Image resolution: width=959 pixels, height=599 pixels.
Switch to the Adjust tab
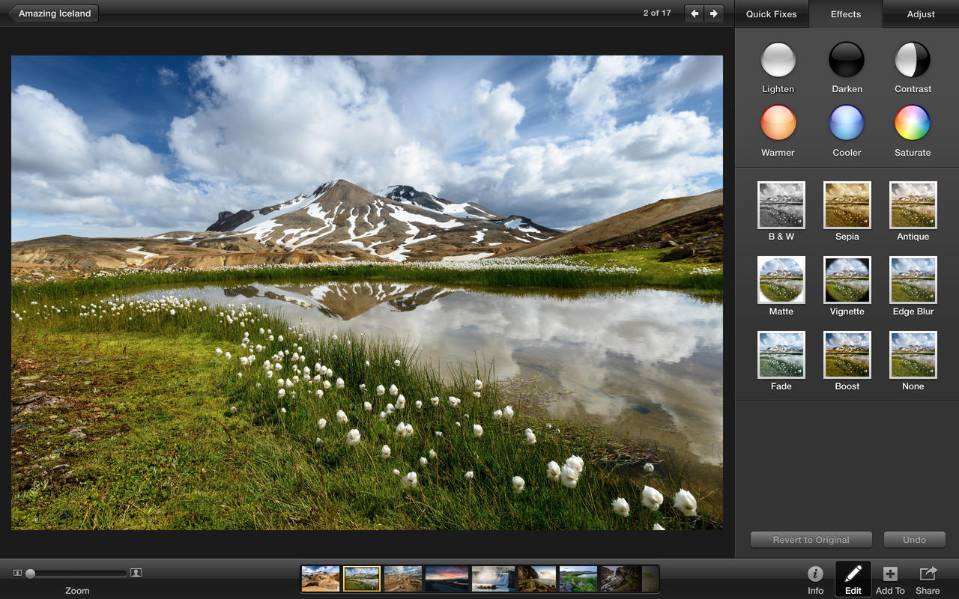pos(921,13)
